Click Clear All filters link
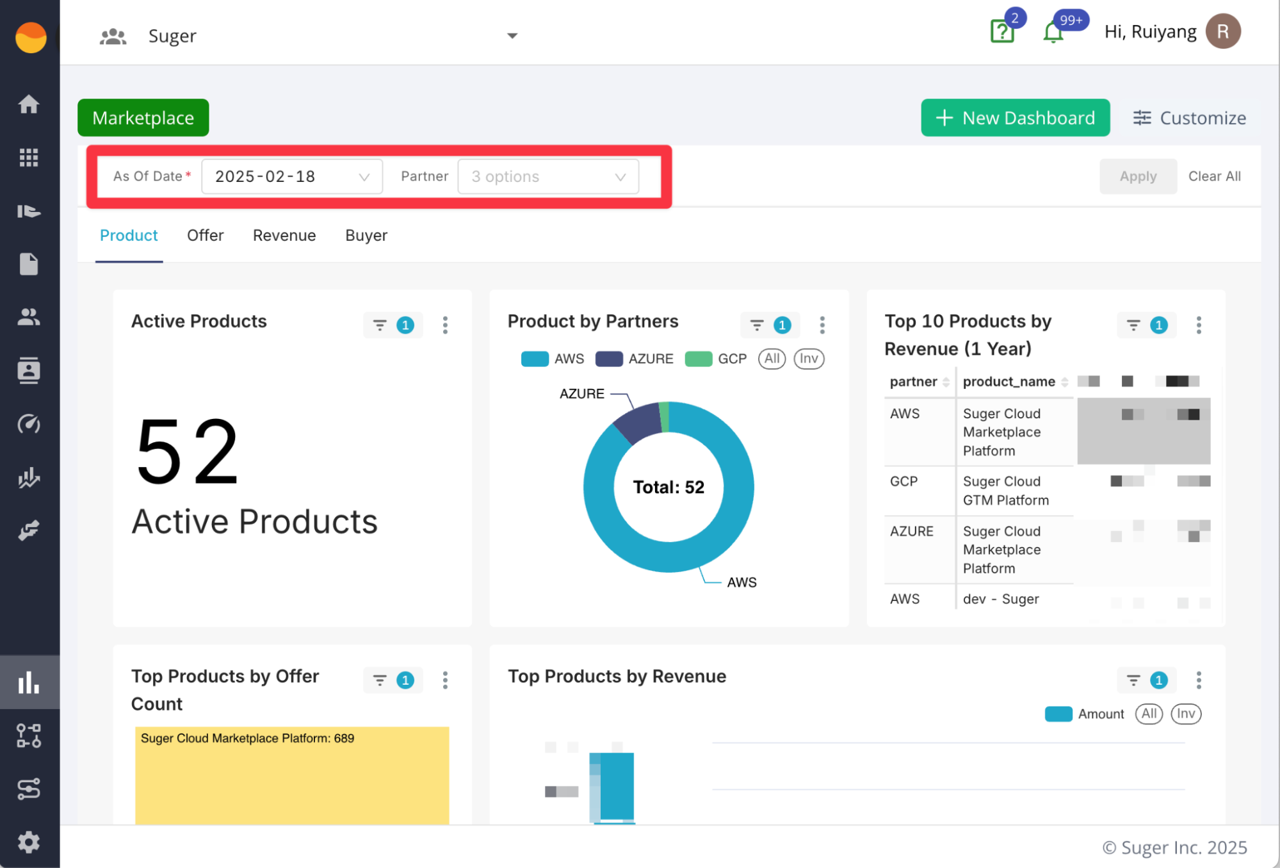This screenshot has width=1280, height=868. pyautogui.click(x=1214, y=176)
